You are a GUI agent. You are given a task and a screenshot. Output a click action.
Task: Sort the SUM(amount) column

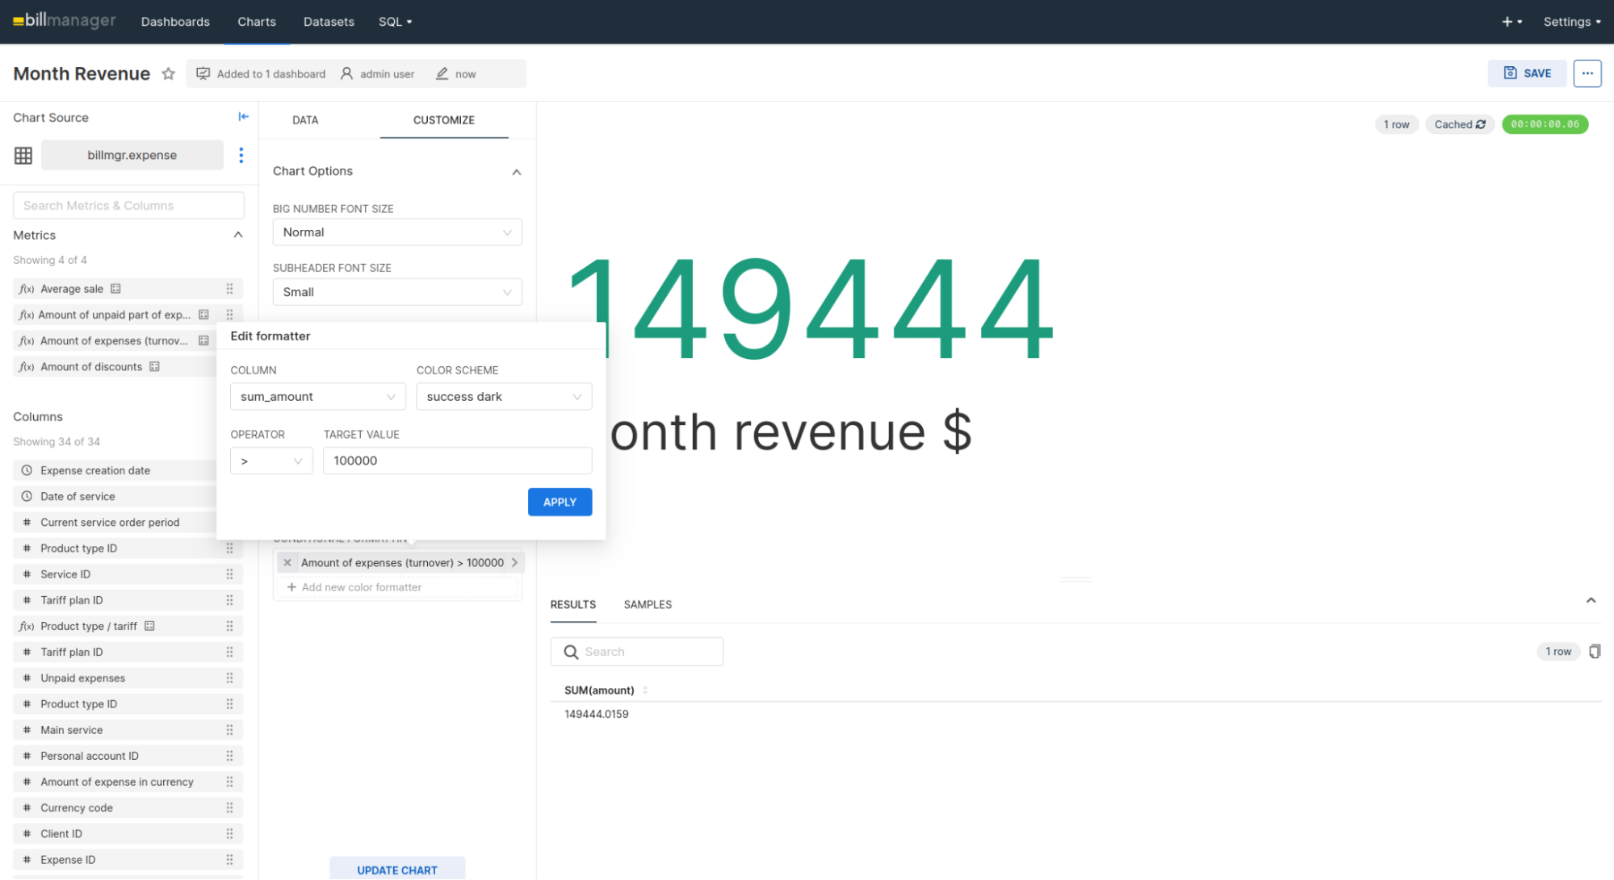pyautogui.click(x=645, y=690)
